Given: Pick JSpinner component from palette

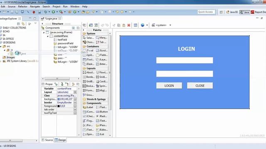Looking at the screenshot, I should tap(89, 134).
